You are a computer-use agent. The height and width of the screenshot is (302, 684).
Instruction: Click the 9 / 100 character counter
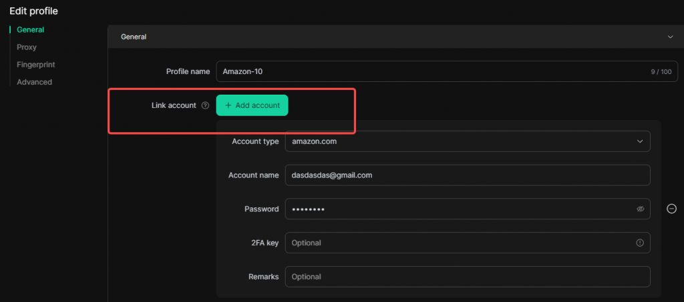pos(662,71)
